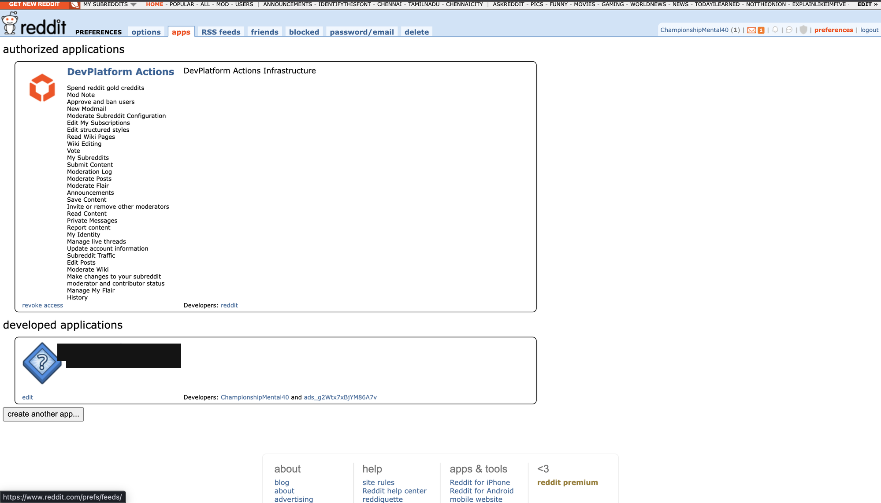Open the CHENNAI subreddit link

tap(390, 4)
